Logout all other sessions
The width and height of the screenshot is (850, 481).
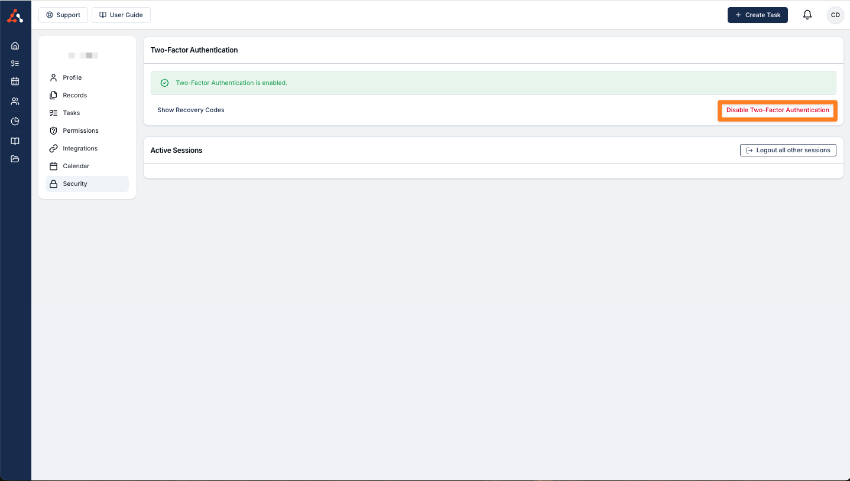pos(788,150)
